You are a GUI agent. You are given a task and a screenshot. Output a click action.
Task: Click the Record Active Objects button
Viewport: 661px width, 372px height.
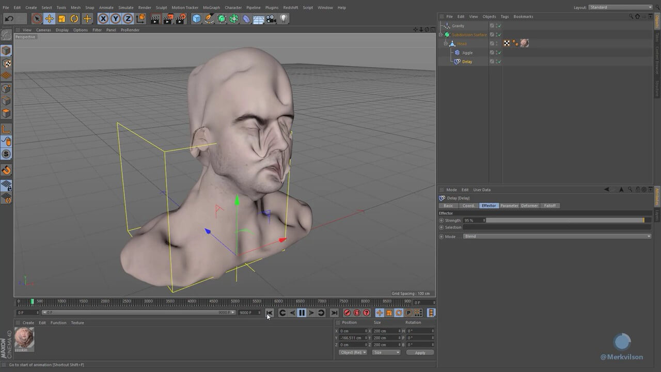pos(347,313)
